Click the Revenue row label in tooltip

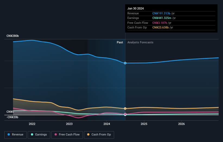[x=133, y=13]
